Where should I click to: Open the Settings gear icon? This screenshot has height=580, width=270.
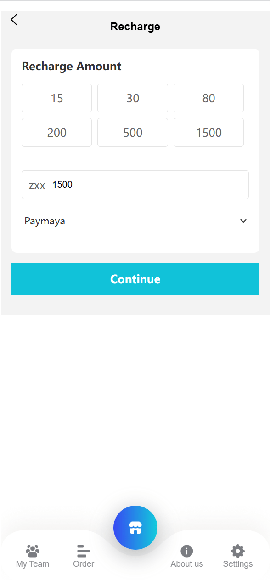[x=238, y=551]
